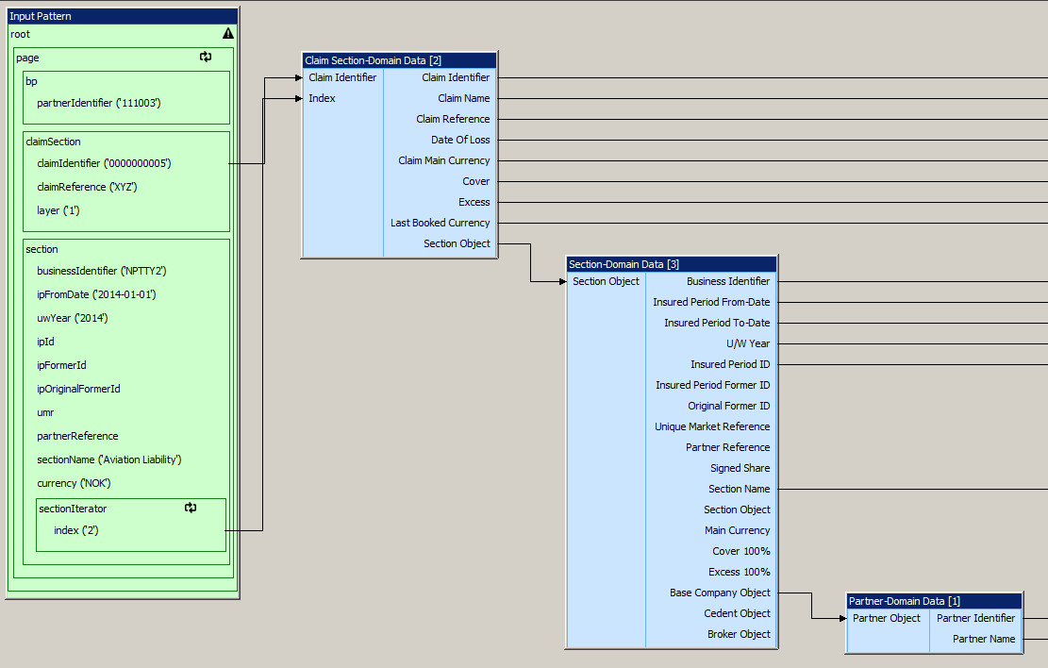Image resolution: width=1048 pixels, height=668 pixels.
Task: Select currency ('NOK') field
Action: [x=74, y=483]
